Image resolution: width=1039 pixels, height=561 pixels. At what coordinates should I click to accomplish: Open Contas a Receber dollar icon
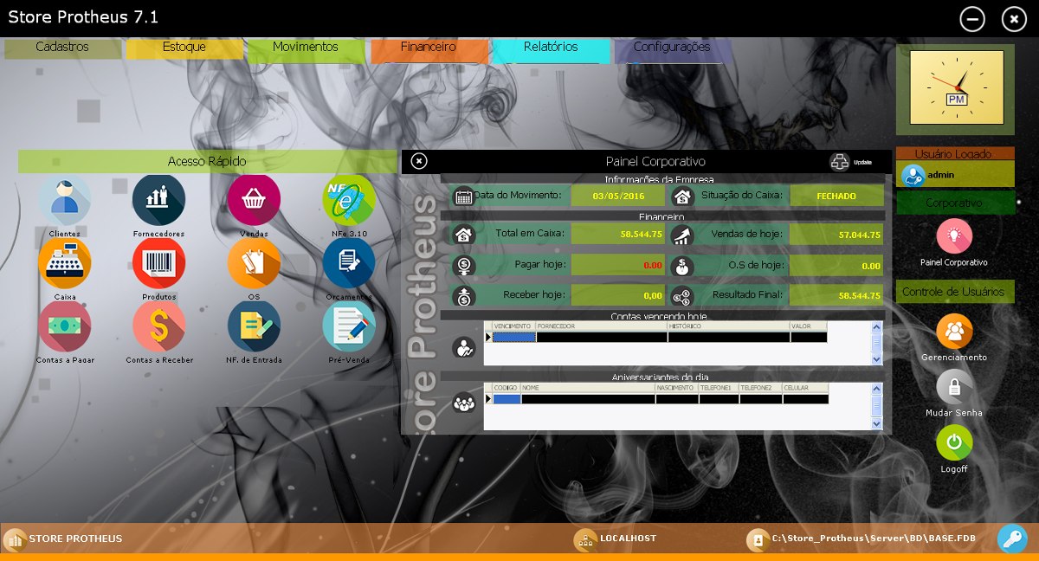click(158, 326)
